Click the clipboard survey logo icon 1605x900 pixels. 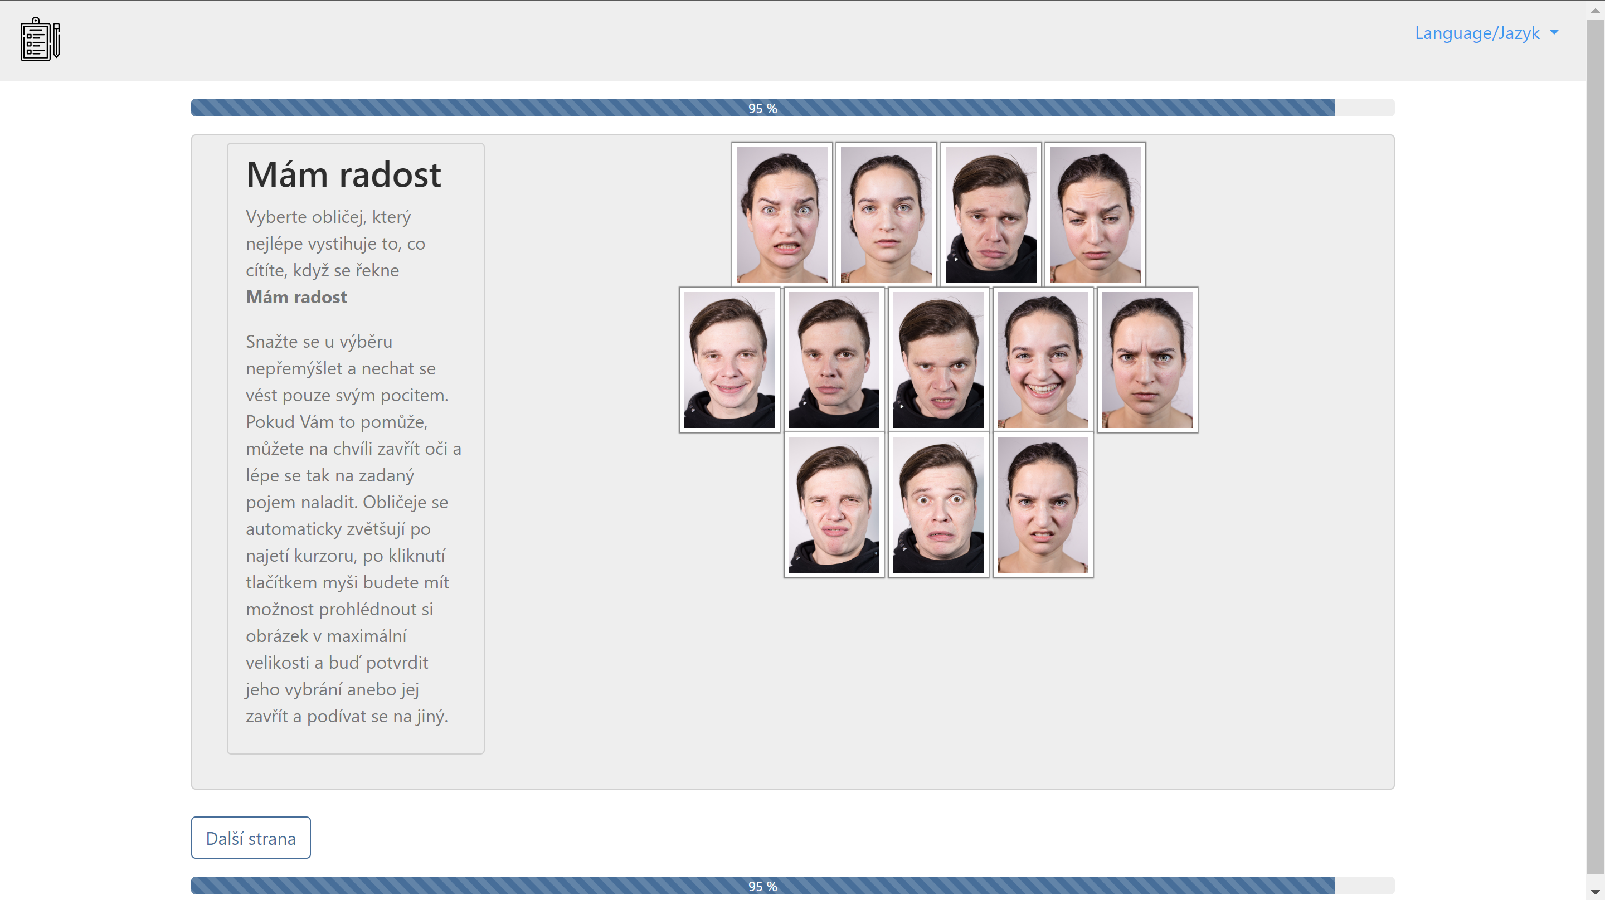[40, 39]
